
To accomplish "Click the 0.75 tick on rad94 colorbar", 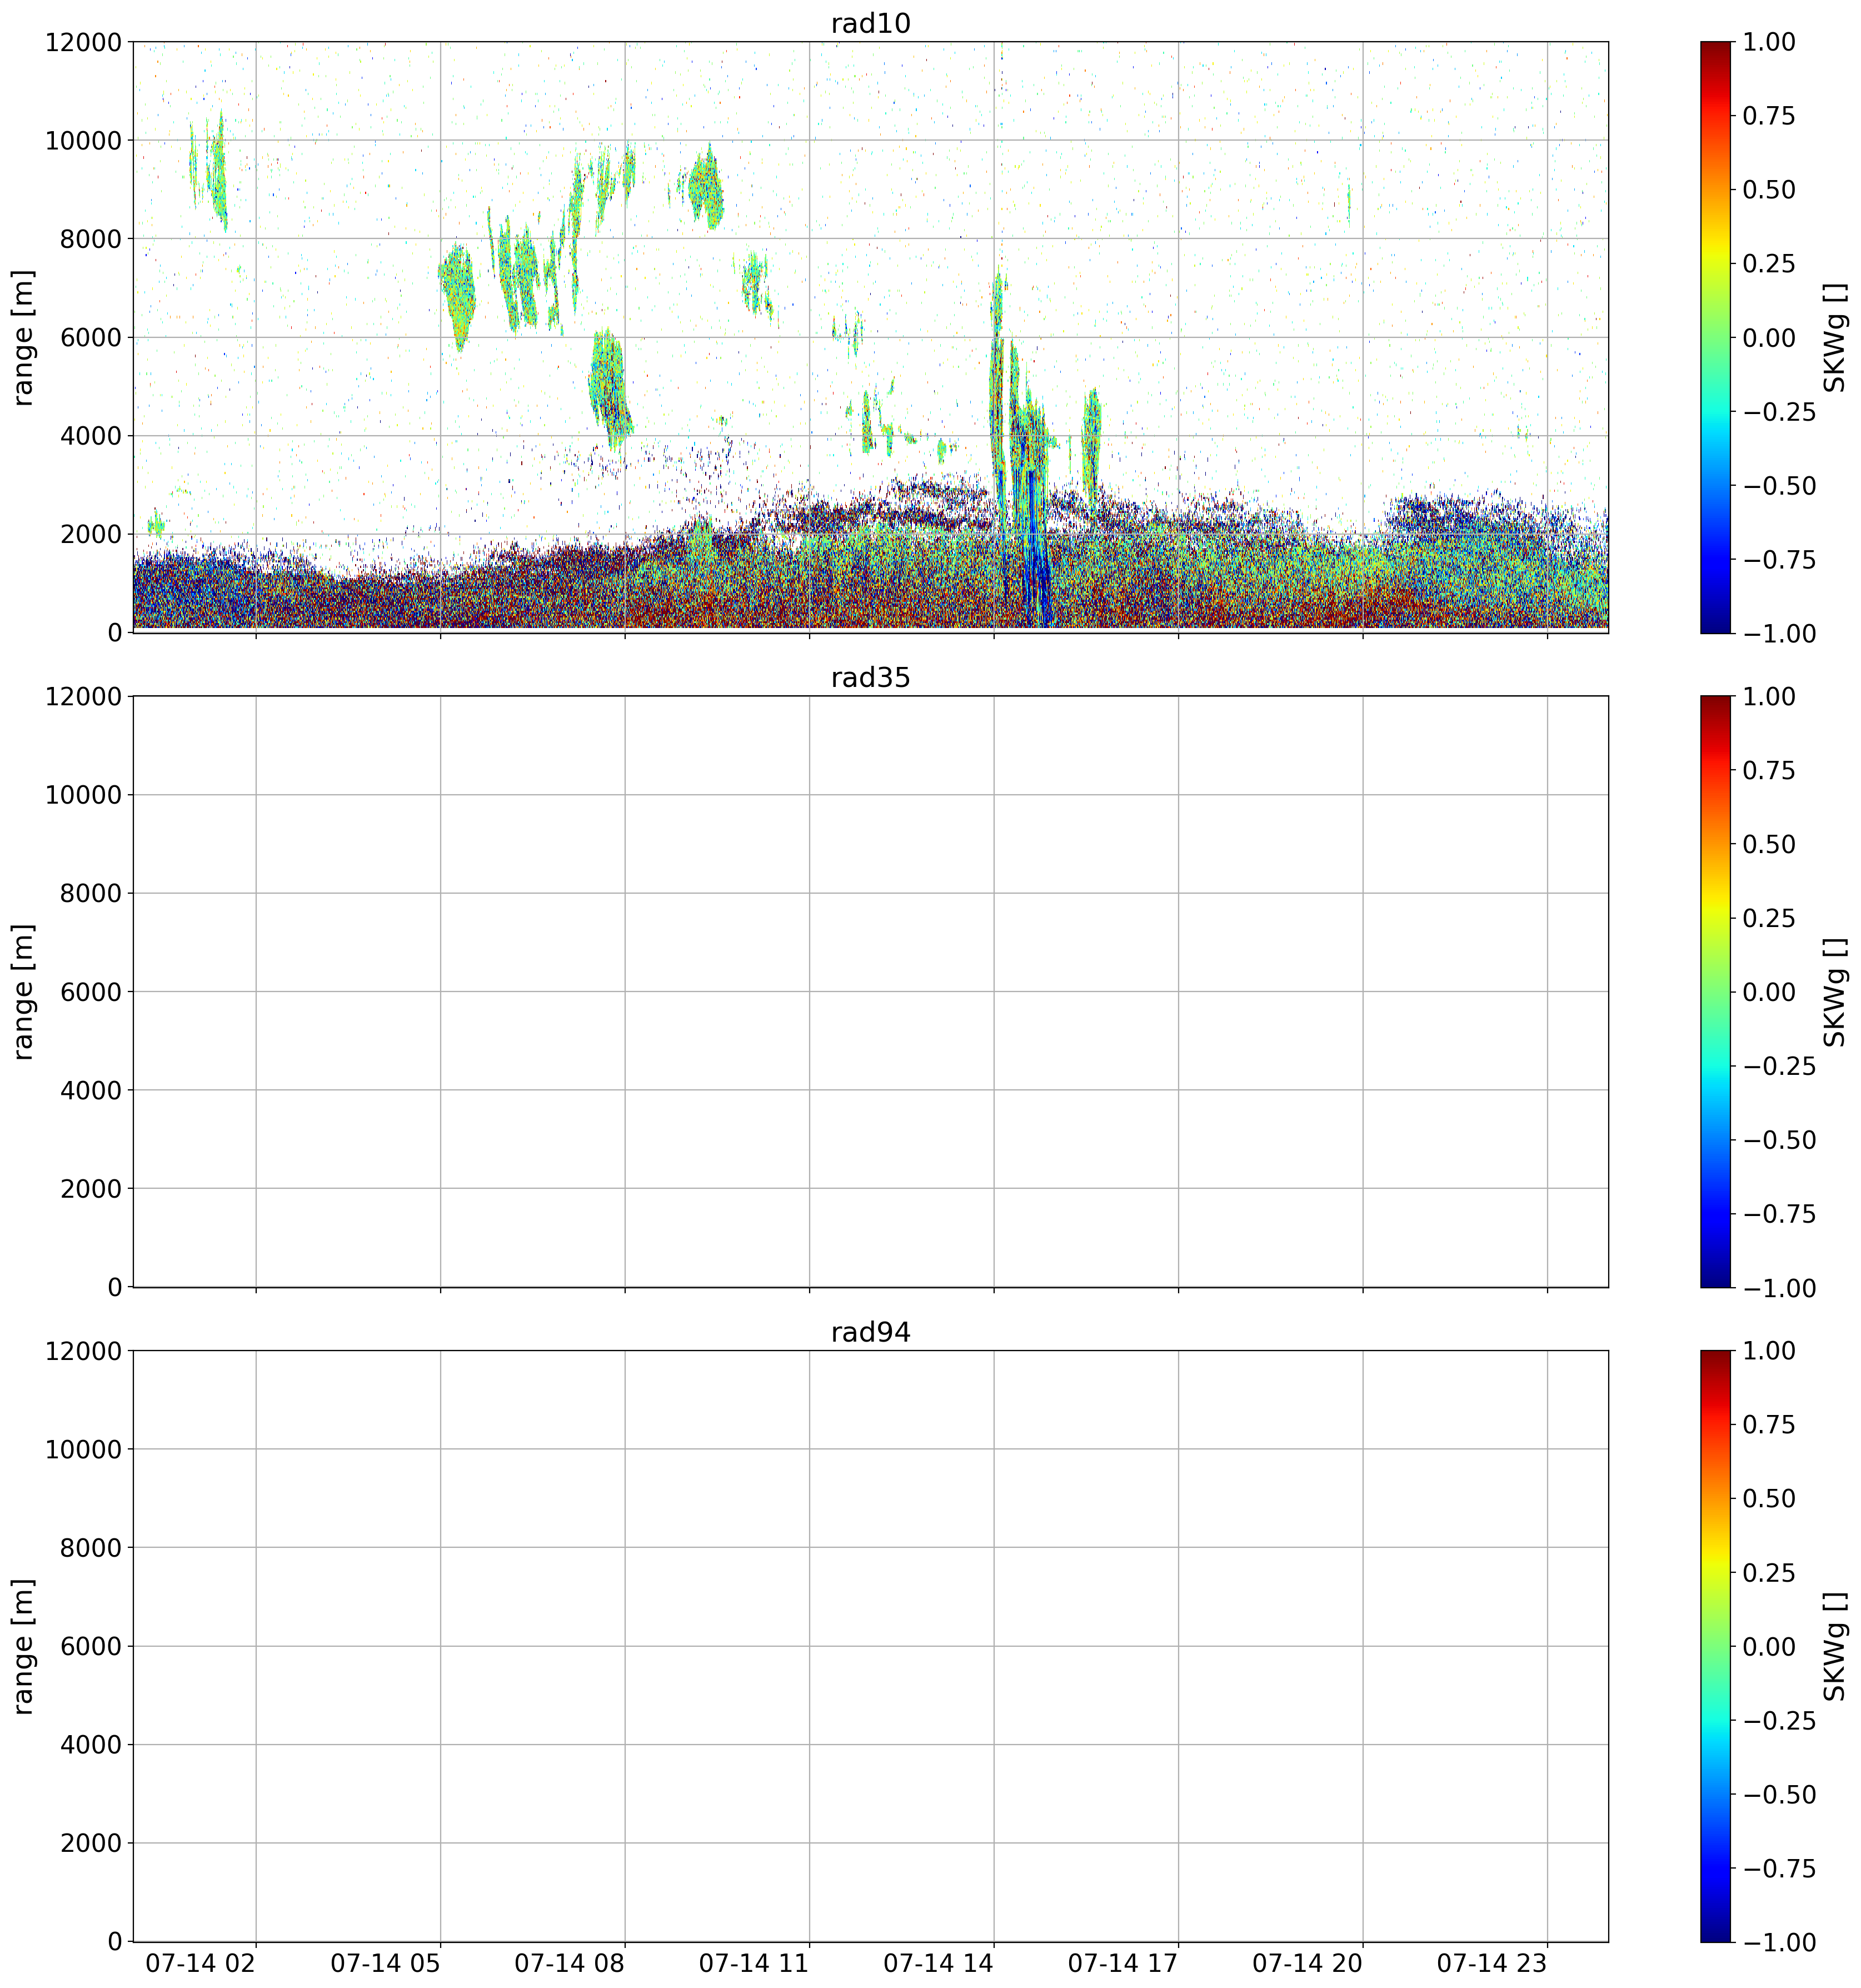I will (x=1769, y=1425).
